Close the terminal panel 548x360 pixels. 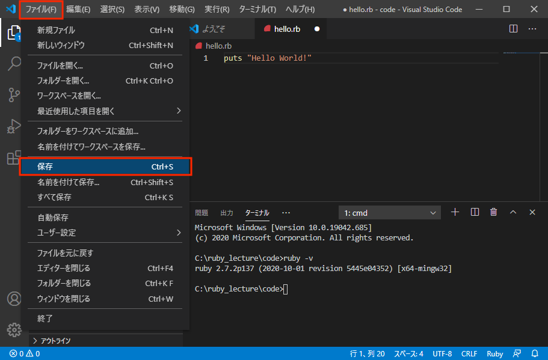[x=532, y=212]
